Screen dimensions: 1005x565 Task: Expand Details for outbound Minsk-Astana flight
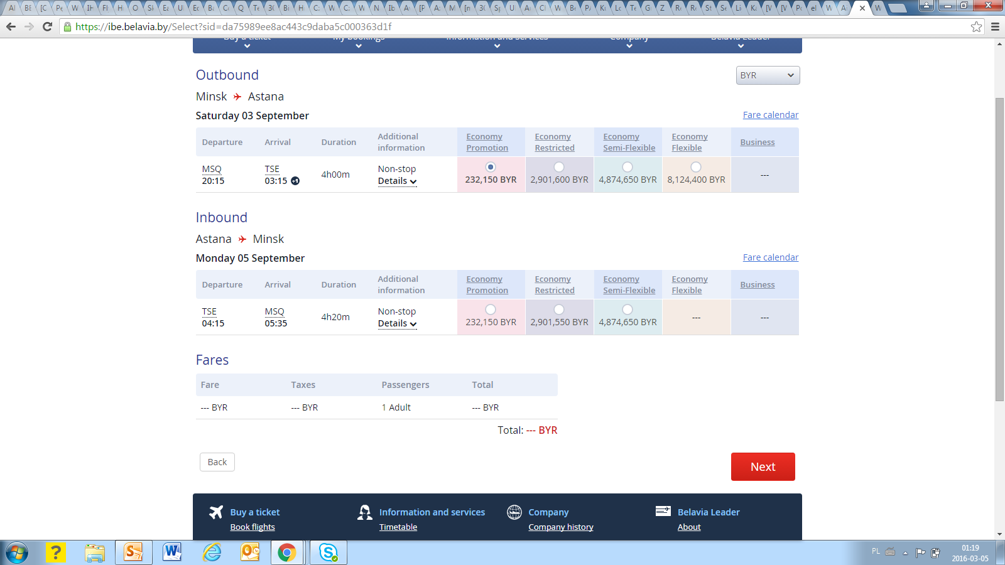(x=397, y=181)
